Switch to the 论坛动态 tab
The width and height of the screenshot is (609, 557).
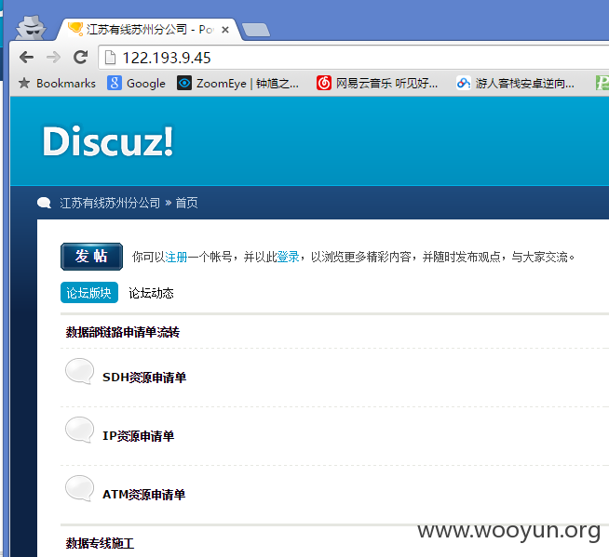(x=151, y=293)
